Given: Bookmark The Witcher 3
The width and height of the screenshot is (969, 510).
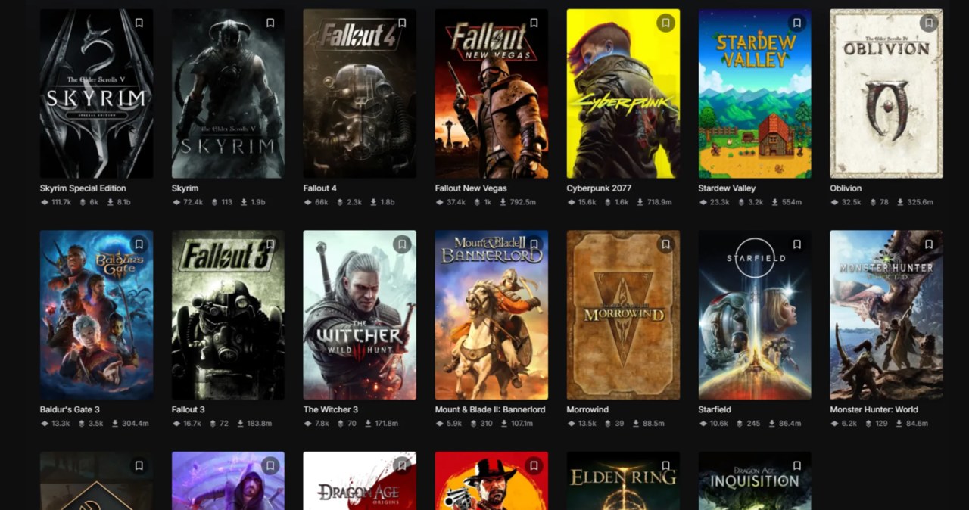Looking at the screenshot, I should click(x=402, y=244).
